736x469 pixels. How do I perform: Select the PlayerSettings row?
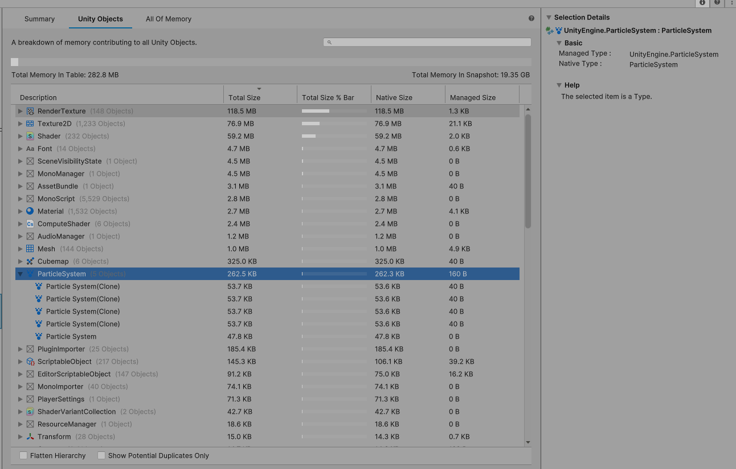[x=267, y=399]
